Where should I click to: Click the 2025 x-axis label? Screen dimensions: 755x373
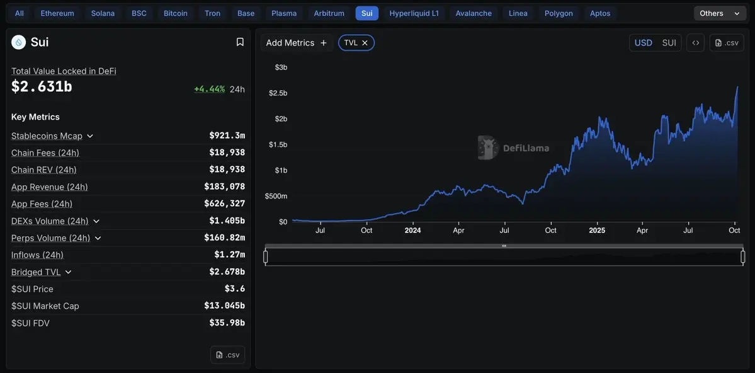click(597, 231)
